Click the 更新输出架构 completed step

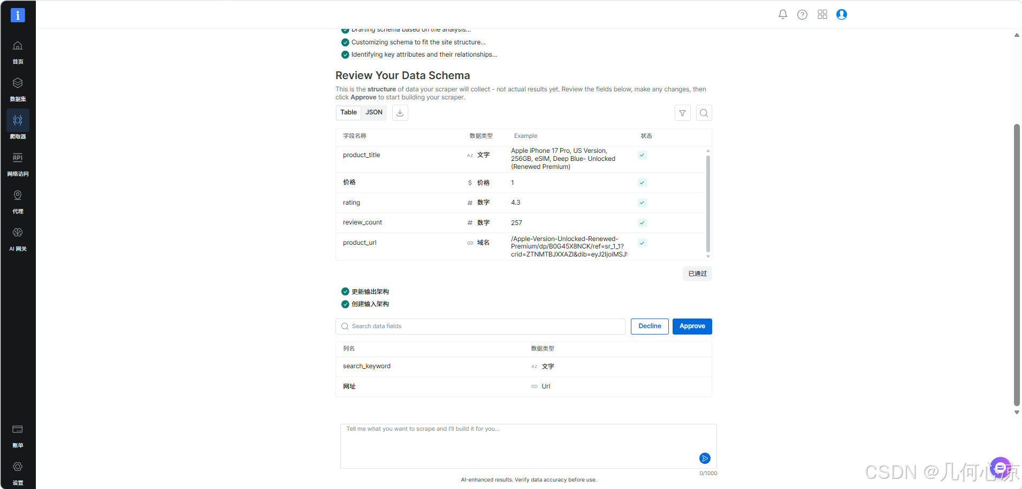pyautogui.click(x=365, y=292)
